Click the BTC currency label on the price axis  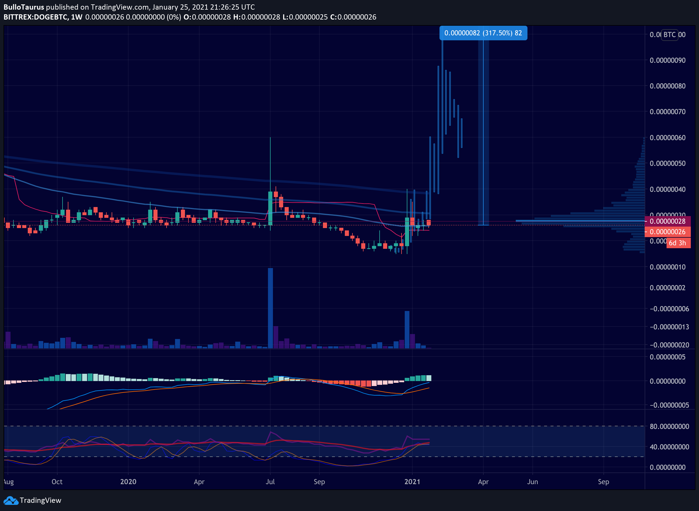pos(669,35)
